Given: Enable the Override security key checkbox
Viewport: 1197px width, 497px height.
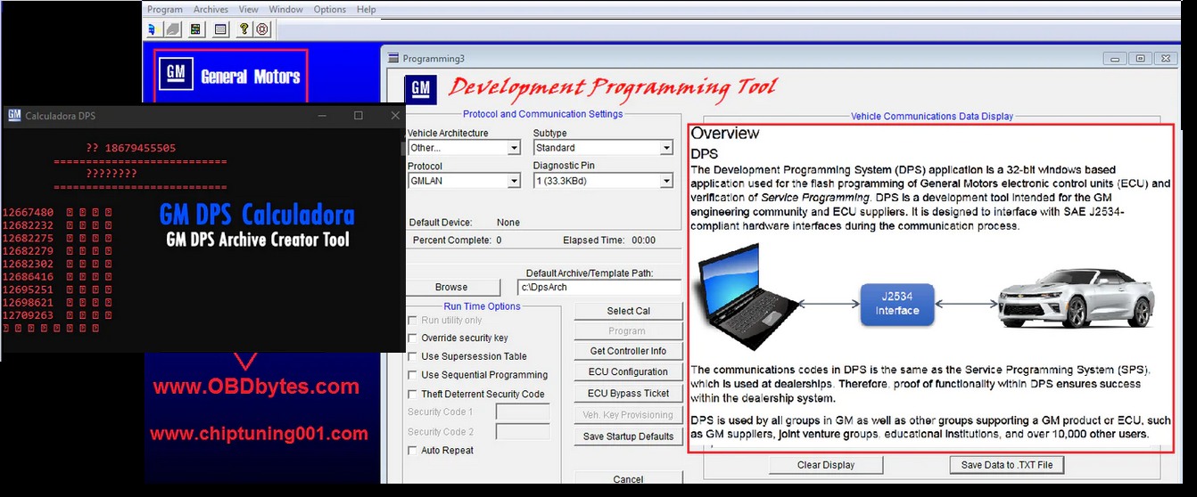Looking at the screenshot, I should tap(413, 338).
